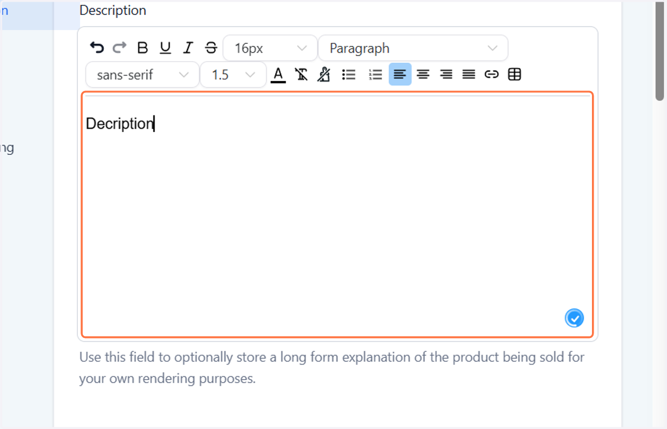Insert a table

pos(515,74)
